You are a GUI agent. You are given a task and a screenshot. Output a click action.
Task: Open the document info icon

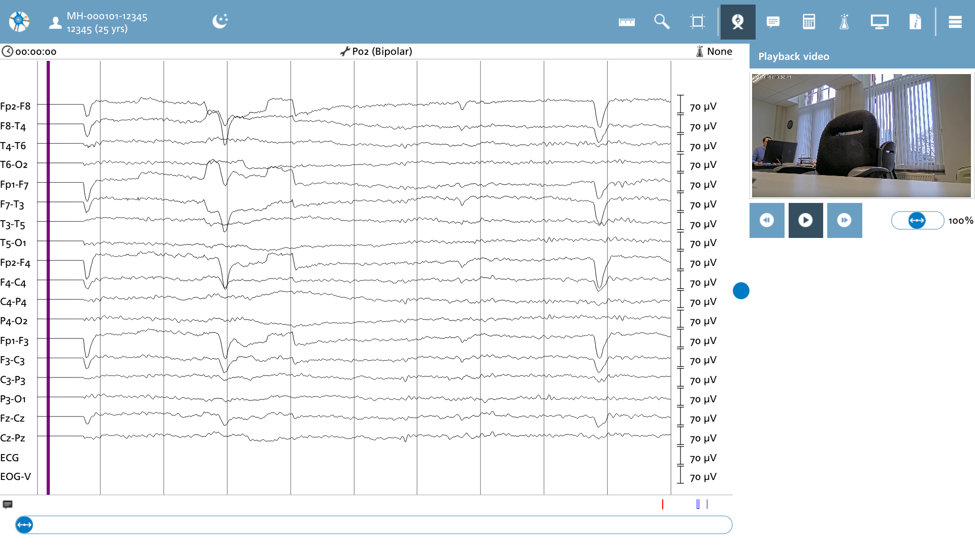click(915, 22)
